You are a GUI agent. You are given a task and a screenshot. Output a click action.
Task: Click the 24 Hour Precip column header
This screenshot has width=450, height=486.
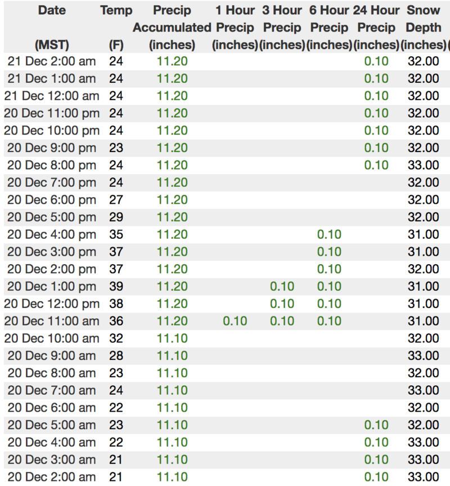pos(376,27)
